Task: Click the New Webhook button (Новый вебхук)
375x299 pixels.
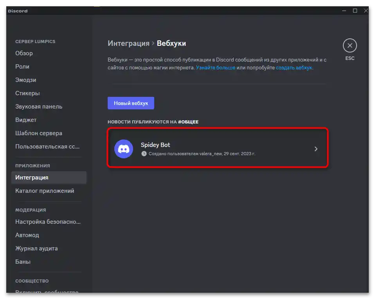Action: [131, 103]
